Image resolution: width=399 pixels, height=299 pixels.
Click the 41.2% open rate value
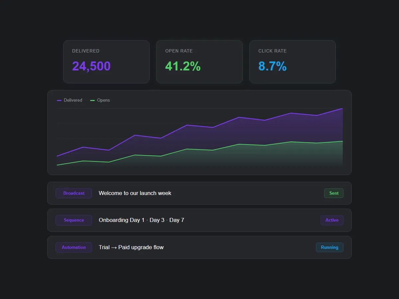(x=183, y=66)
